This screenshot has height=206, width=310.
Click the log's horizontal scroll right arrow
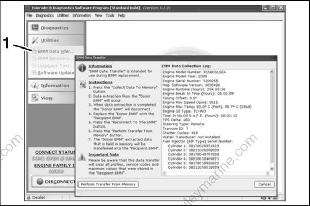[x=268, y=173]
